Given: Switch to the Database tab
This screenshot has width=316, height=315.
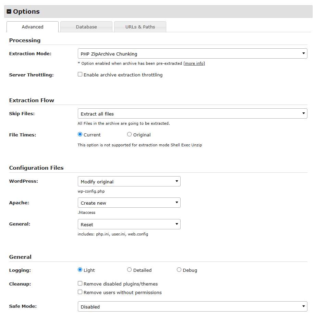Looking at the screenshot, I should pos(86,27).
